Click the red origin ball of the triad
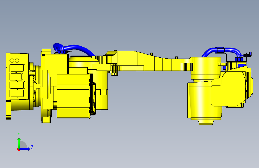This screenshot has width=259, height=168. (19, 149)
